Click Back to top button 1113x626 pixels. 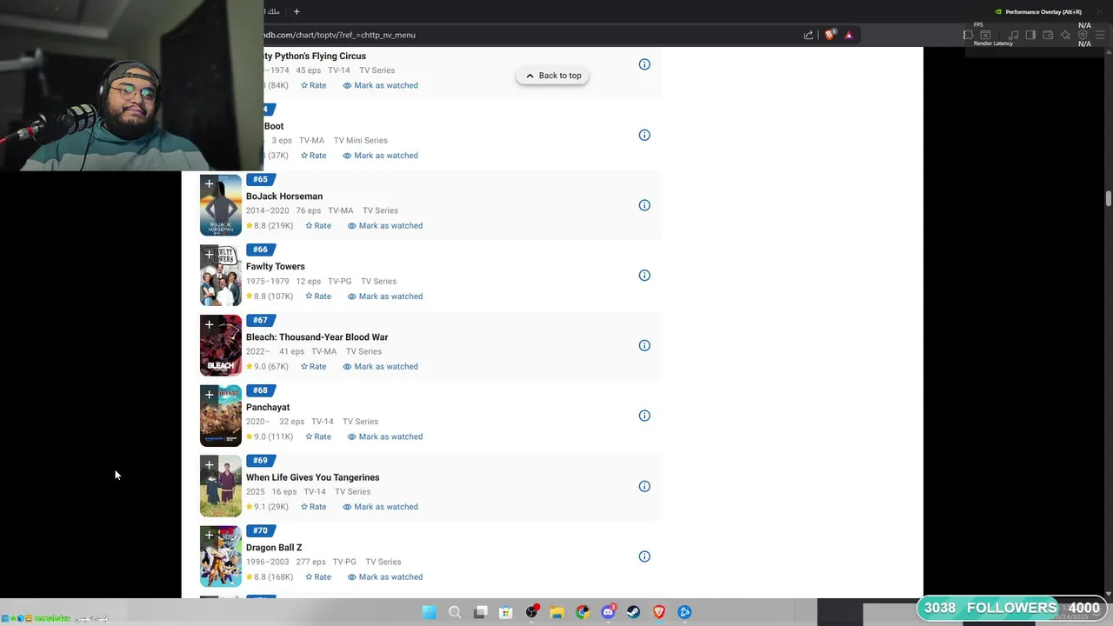coord(553,76)
